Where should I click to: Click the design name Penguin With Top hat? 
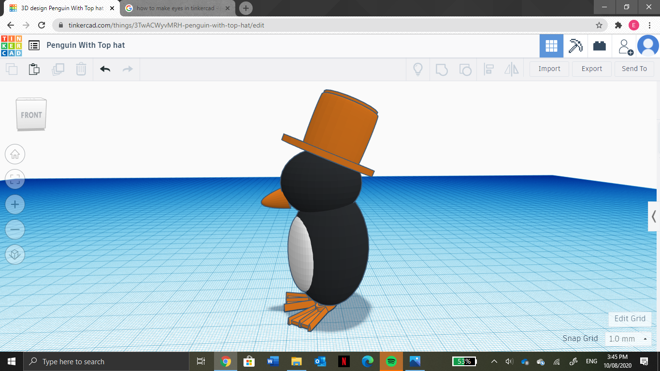pyautogui.click(x=86, y=45)
